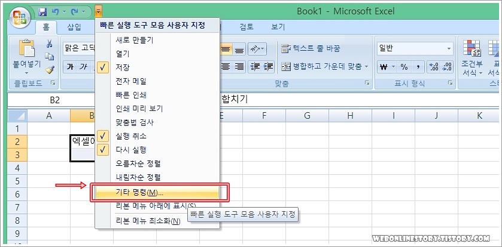
Task: Open the ₩ currency options arrow
Action: click(394, 67)
